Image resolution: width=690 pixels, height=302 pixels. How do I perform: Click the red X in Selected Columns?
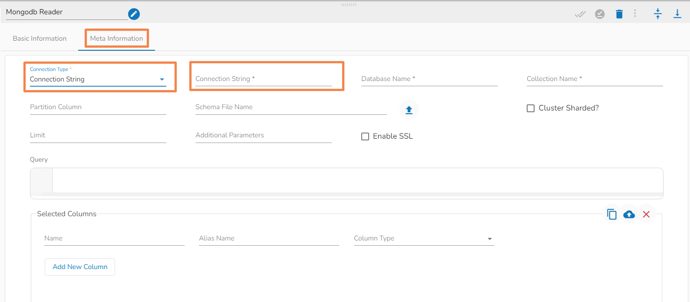pos(646,214)
